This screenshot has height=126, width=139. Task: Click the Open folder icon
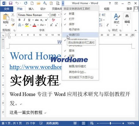pos(39,3)
